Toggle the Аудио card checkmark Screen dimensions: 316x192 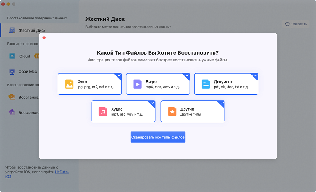[152, 103]
